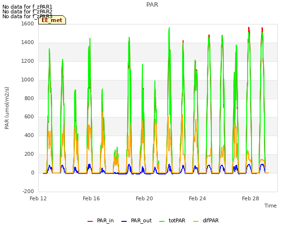The width and height of the screenshot is (306, 230).
Task: Click the 'No data for f_zPAR1' message
Action: 27,7
